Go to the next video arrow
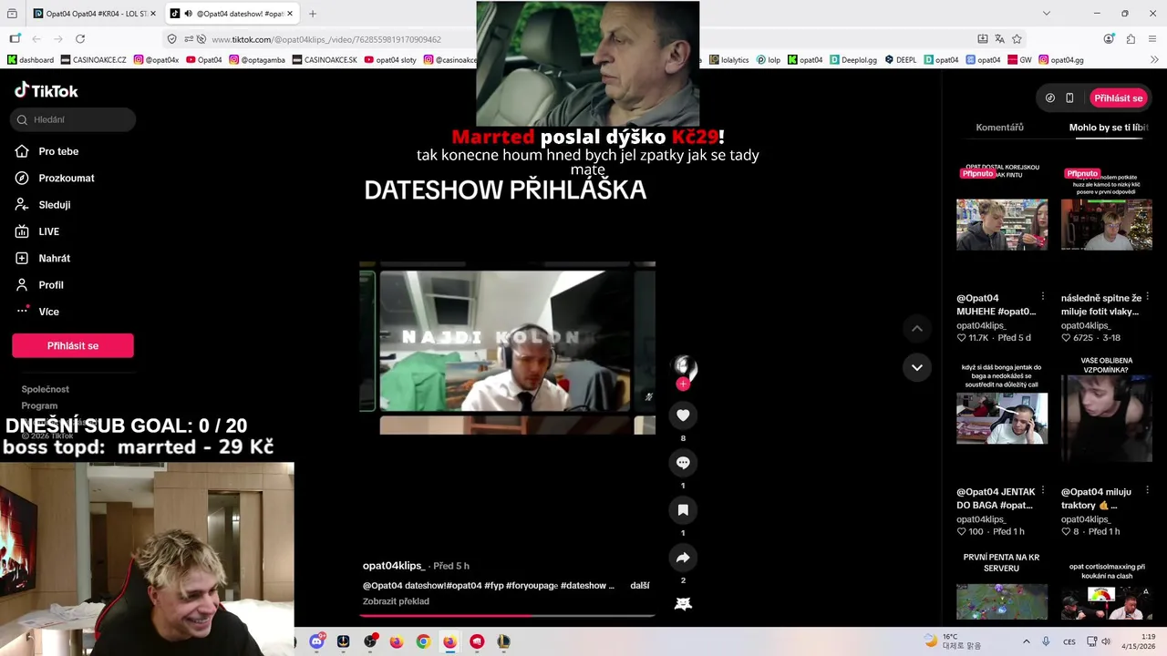Screen dimensions: 1167x656 coord(917,367)
